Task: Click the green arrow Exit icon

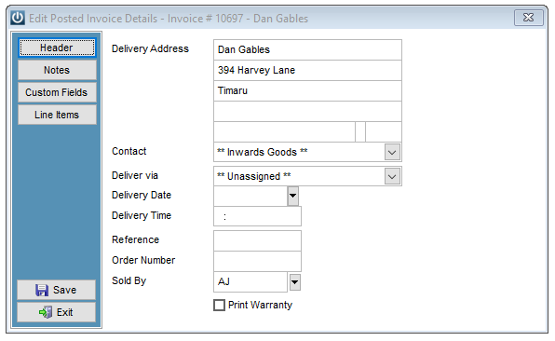Action: point(46,312)
